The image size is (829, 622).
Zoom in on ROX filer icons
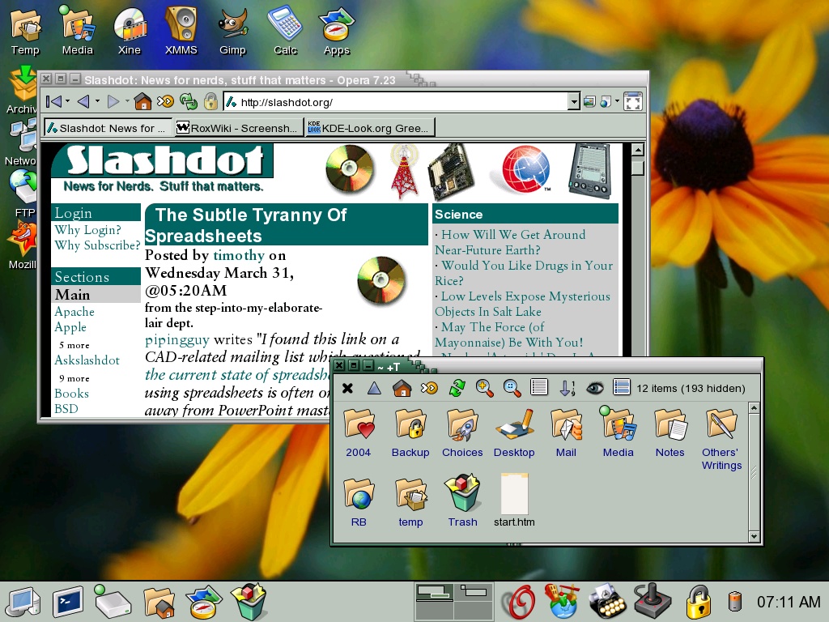484,389
